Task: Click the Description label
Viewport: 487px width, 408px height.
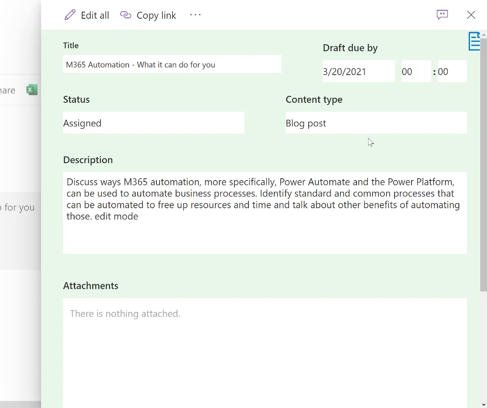Action: pos(88,160)
